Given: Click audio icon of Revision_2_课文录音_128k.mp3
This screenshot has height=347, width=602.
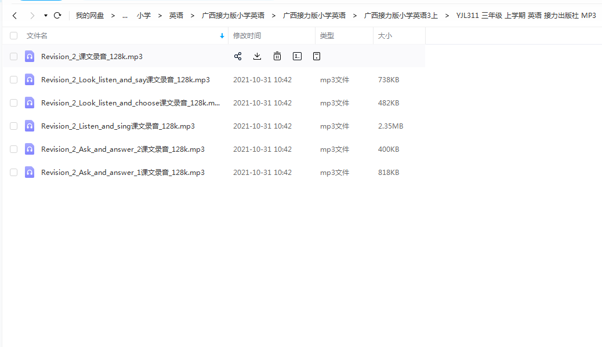Looking at the screenshot, I should coord(30,56).
